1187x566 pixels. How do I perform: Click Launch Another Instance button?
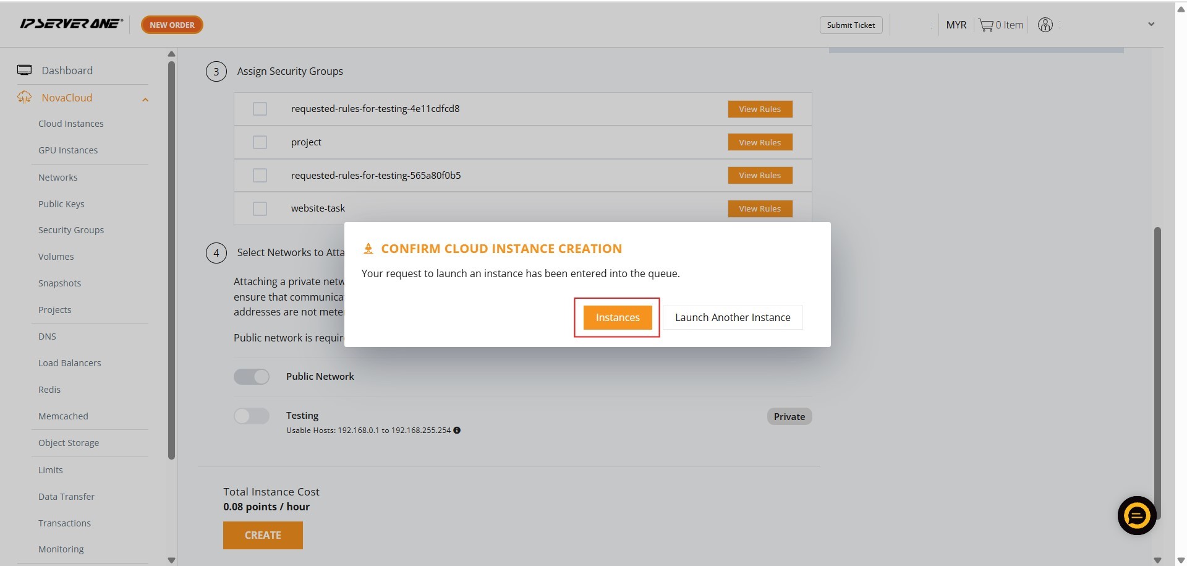tap(732, 317)
